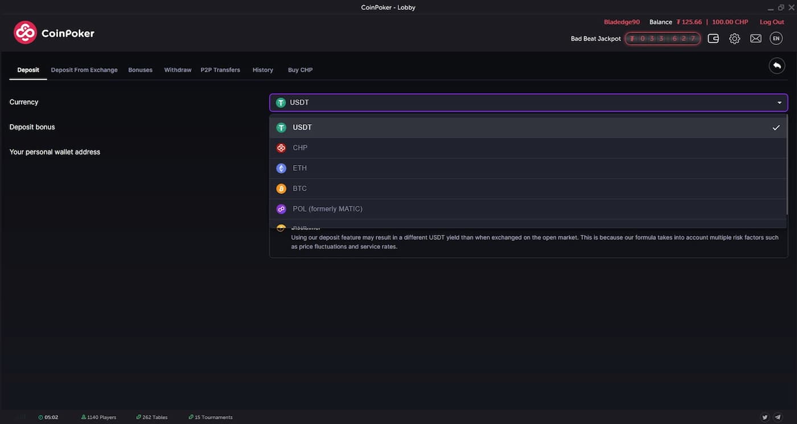Open the settings gear icon

pyautogui.click(x=734, y=39)
